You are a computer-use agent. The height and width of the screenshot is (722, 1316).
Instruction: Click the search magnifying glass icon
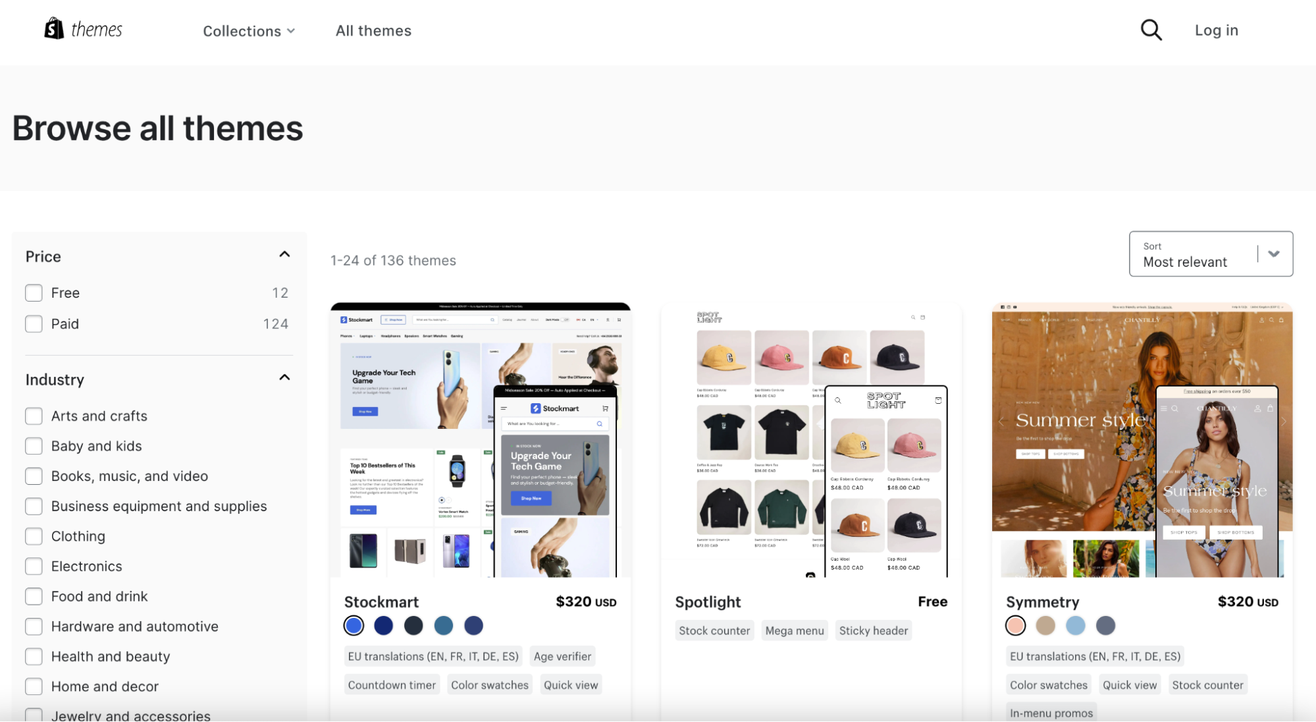[1151, 28]
